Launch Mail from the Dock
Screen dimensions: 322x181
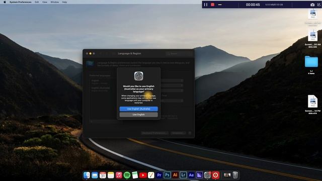pos(95,175)
